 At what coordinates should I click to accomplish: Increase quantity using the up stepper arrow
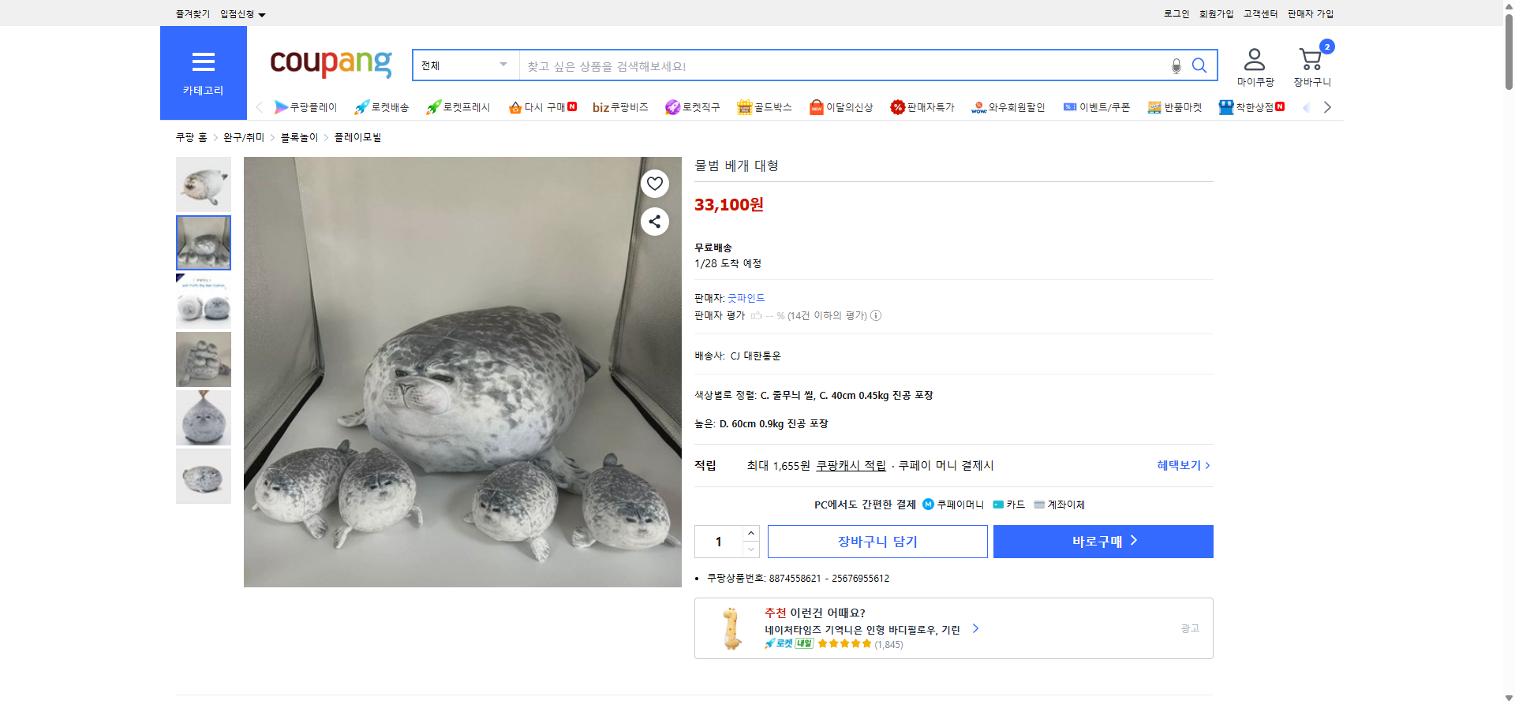(x=750, y=533)
